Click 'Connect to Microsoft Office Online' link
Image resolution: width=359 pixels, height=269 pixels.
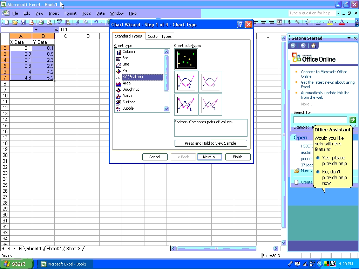(x=324, y=74)
